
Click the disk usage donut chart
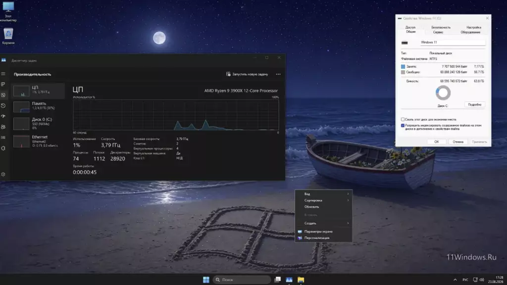click(x=443, y=93)
